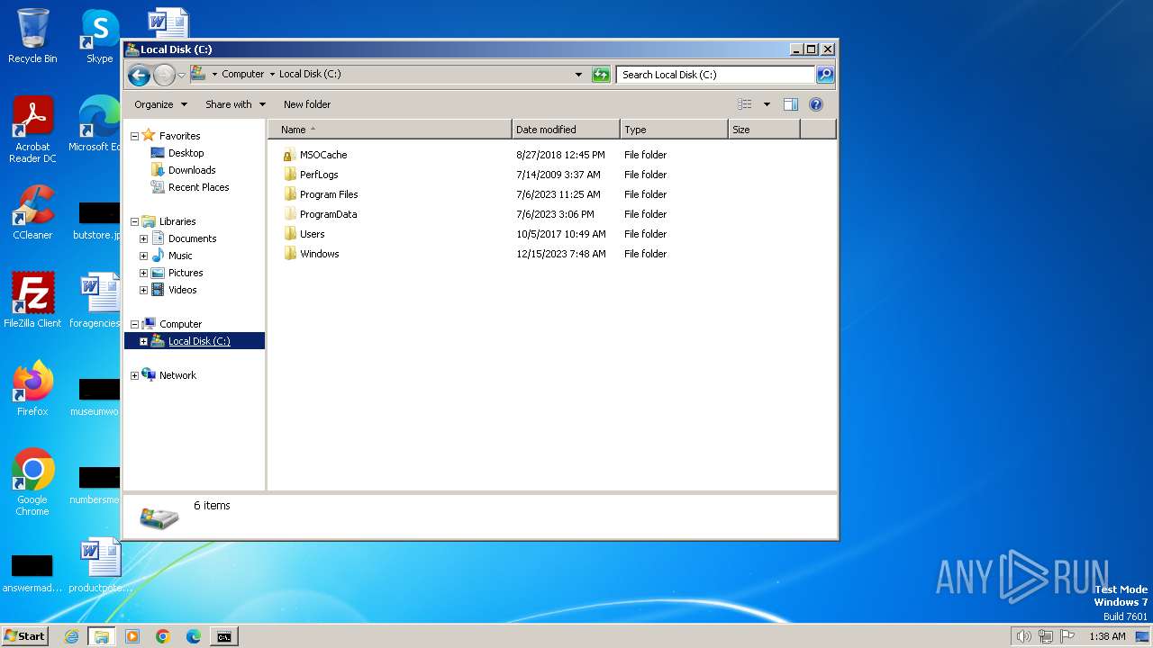Click the Back navigation arrow in Explorer
The image size is (1153, 648).
(x=139, y=75)
